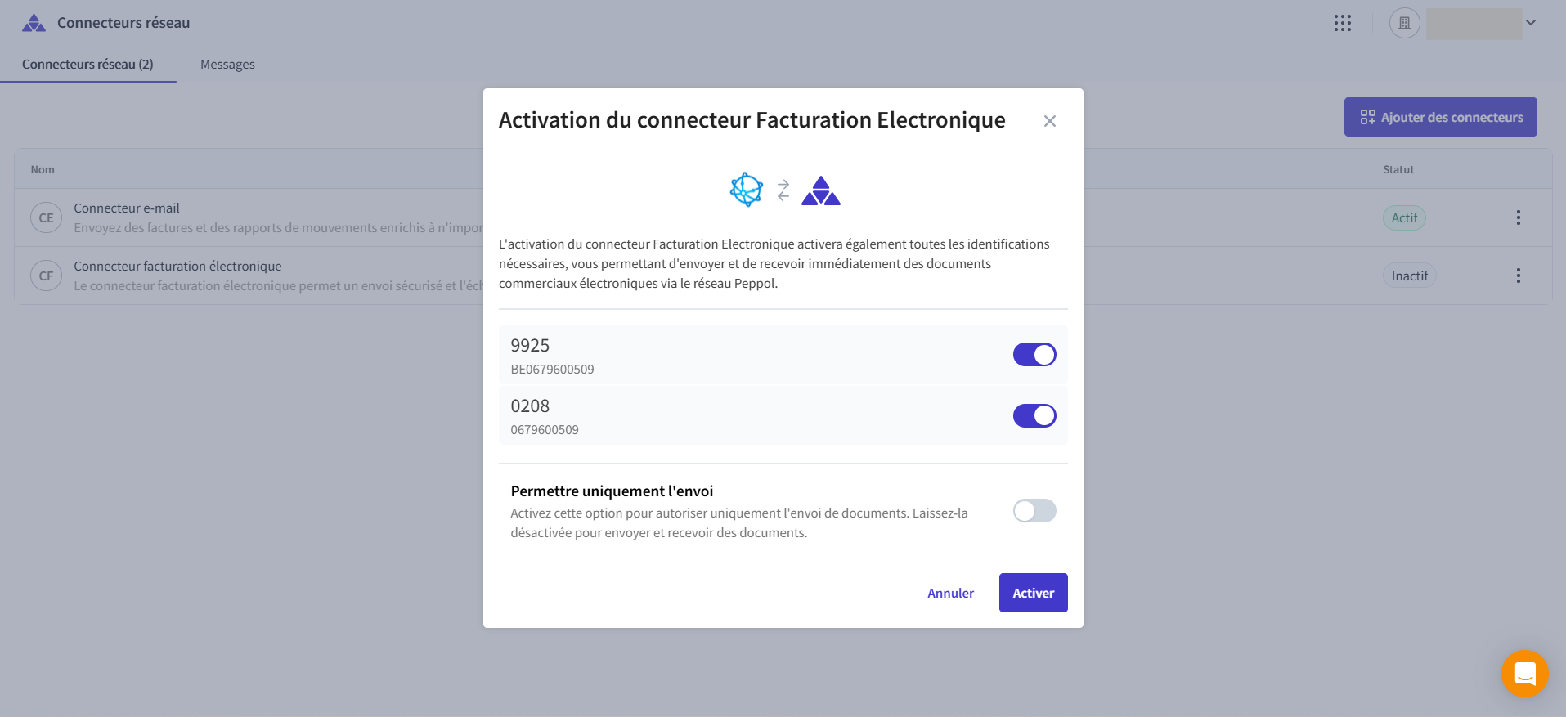
Task: Switch to the Messages tab
Action: [227, 65]
